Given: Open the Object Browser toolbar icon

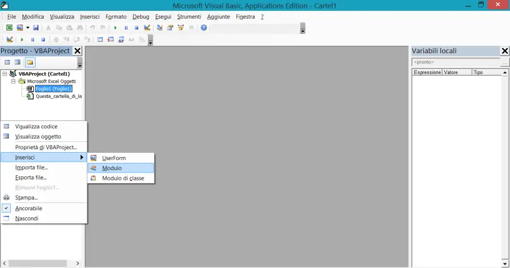Looking at the screenshot, I should (x=181, y=28).
